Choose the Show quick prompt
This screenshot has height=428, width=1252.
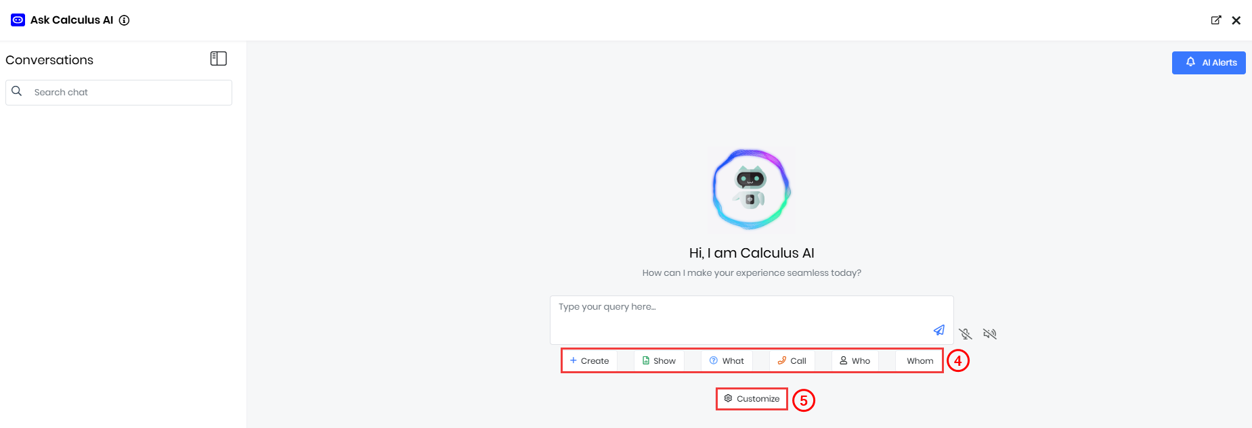click(x=659, y=361)
